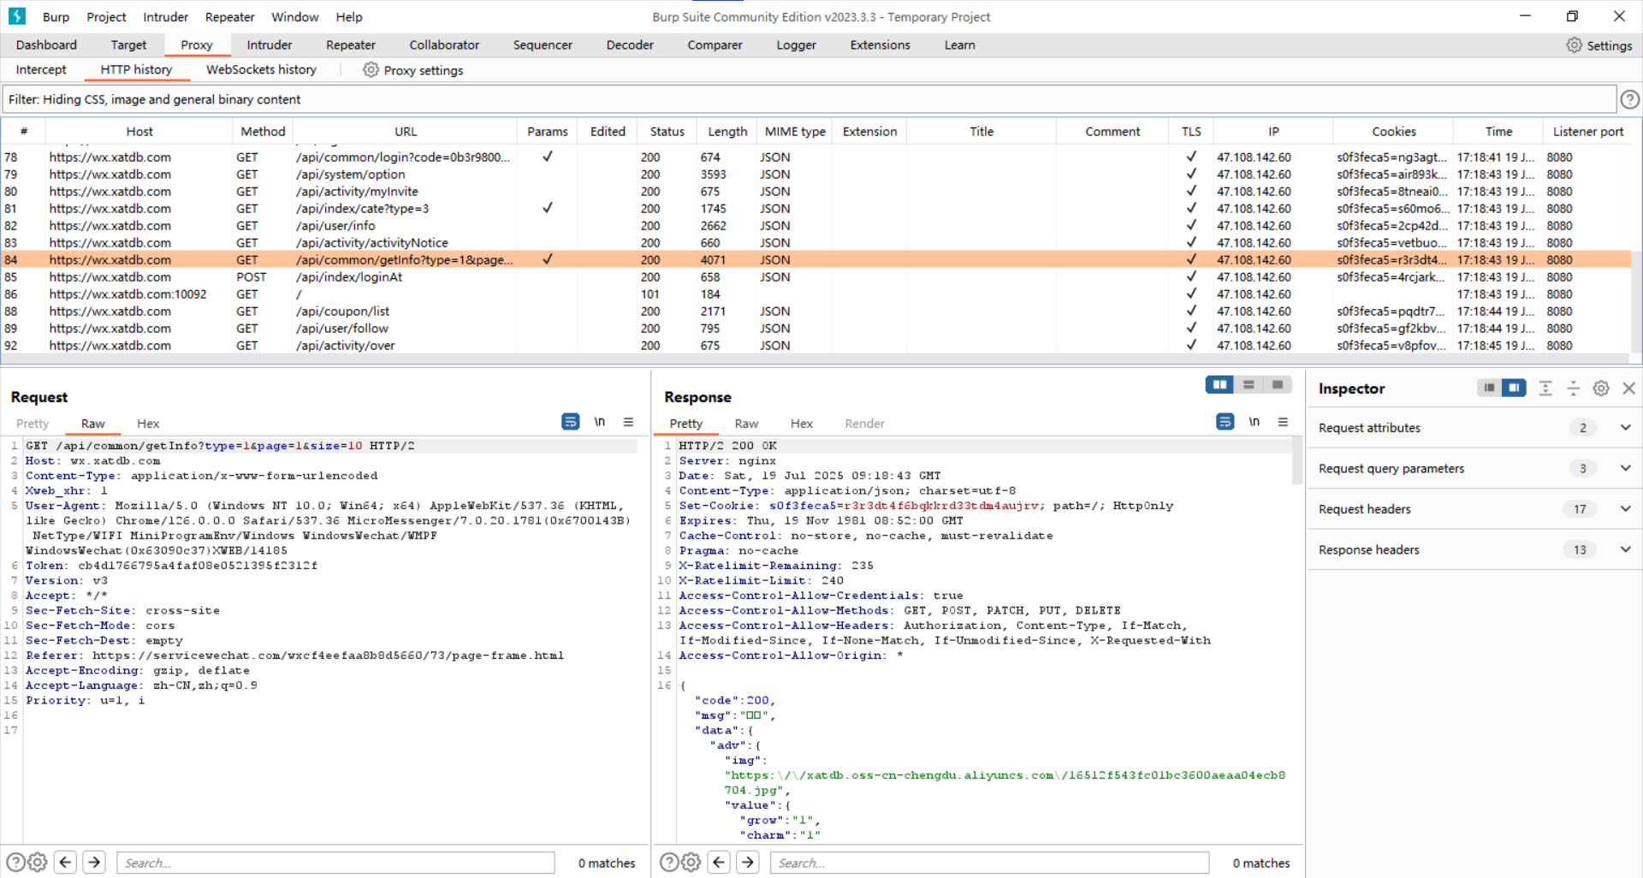Screen dimensions: 1643x878
Task: Open the Intercept sub-tab
Action: point(41,70)
